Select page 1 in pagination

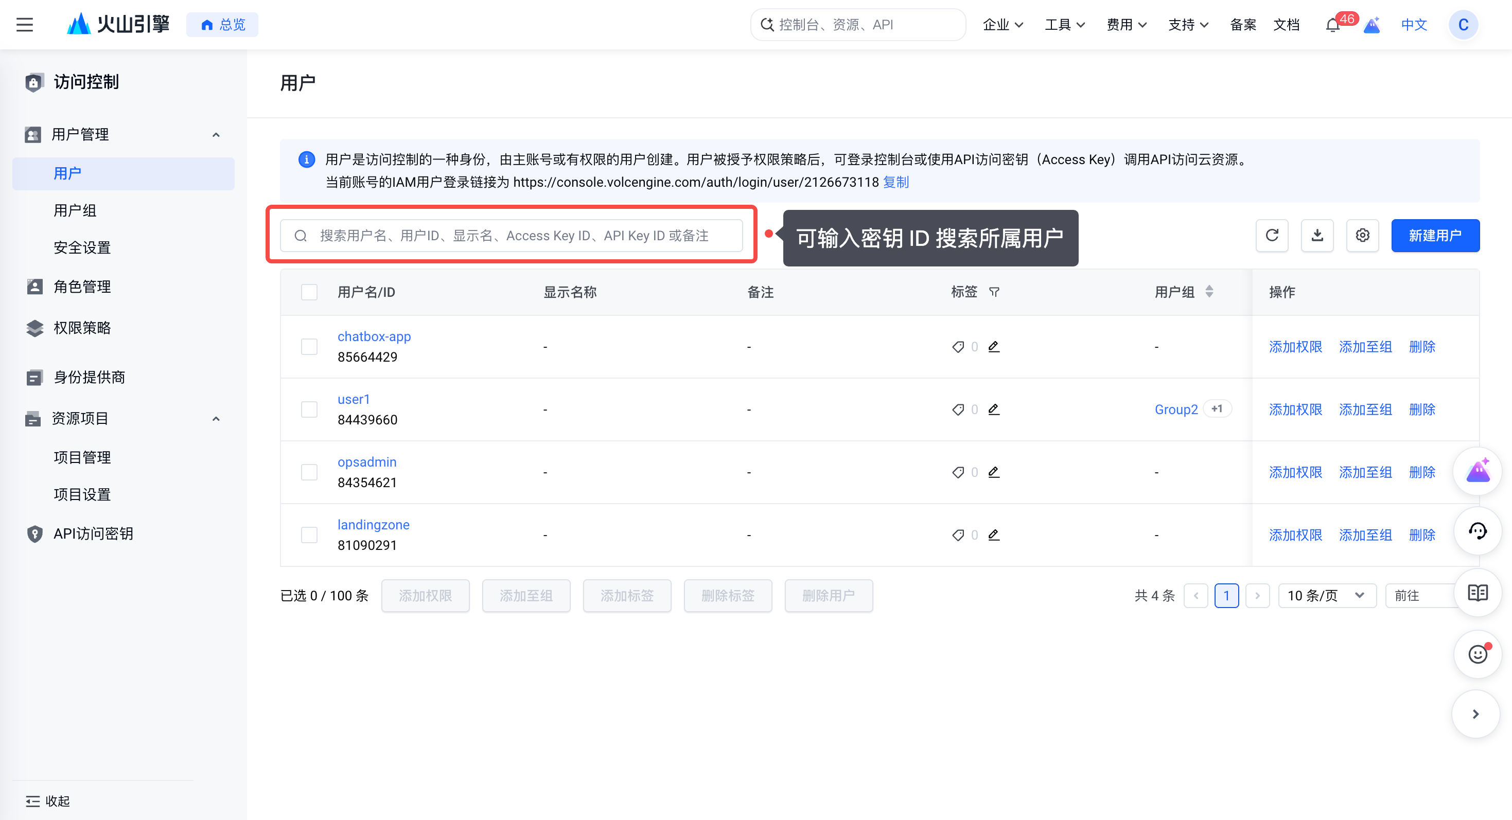pyautogui.click(x=1226, y=596)
